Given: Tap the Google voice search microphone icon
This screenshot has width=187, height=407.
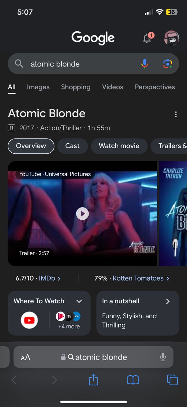Looking at the screenshot, I should [145, 64].
